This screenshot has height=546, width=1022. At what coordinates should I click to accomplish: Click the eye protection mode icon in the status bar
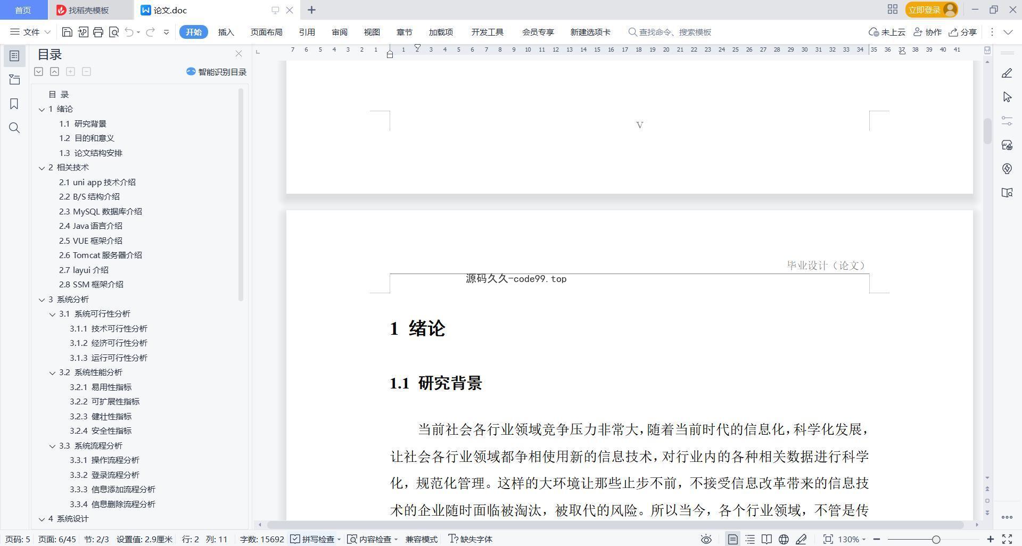(x=706, y=539)
